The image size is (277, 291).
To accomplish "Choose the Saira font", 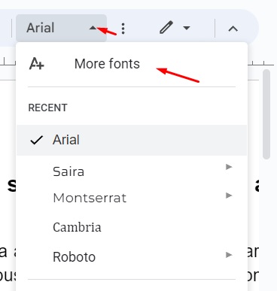I will (x=68, y=171).
